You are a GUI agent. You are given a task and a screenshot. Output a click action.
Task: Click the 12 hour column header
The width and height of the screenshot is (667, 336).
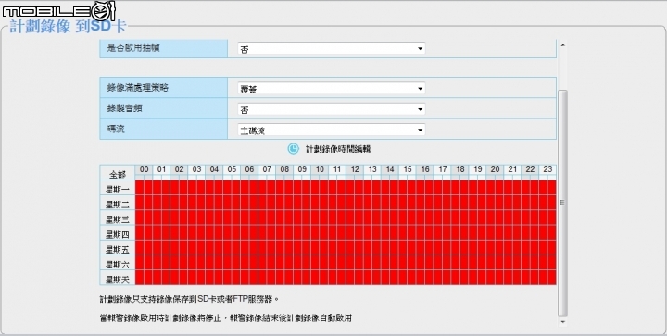click(x=355, y=169)
